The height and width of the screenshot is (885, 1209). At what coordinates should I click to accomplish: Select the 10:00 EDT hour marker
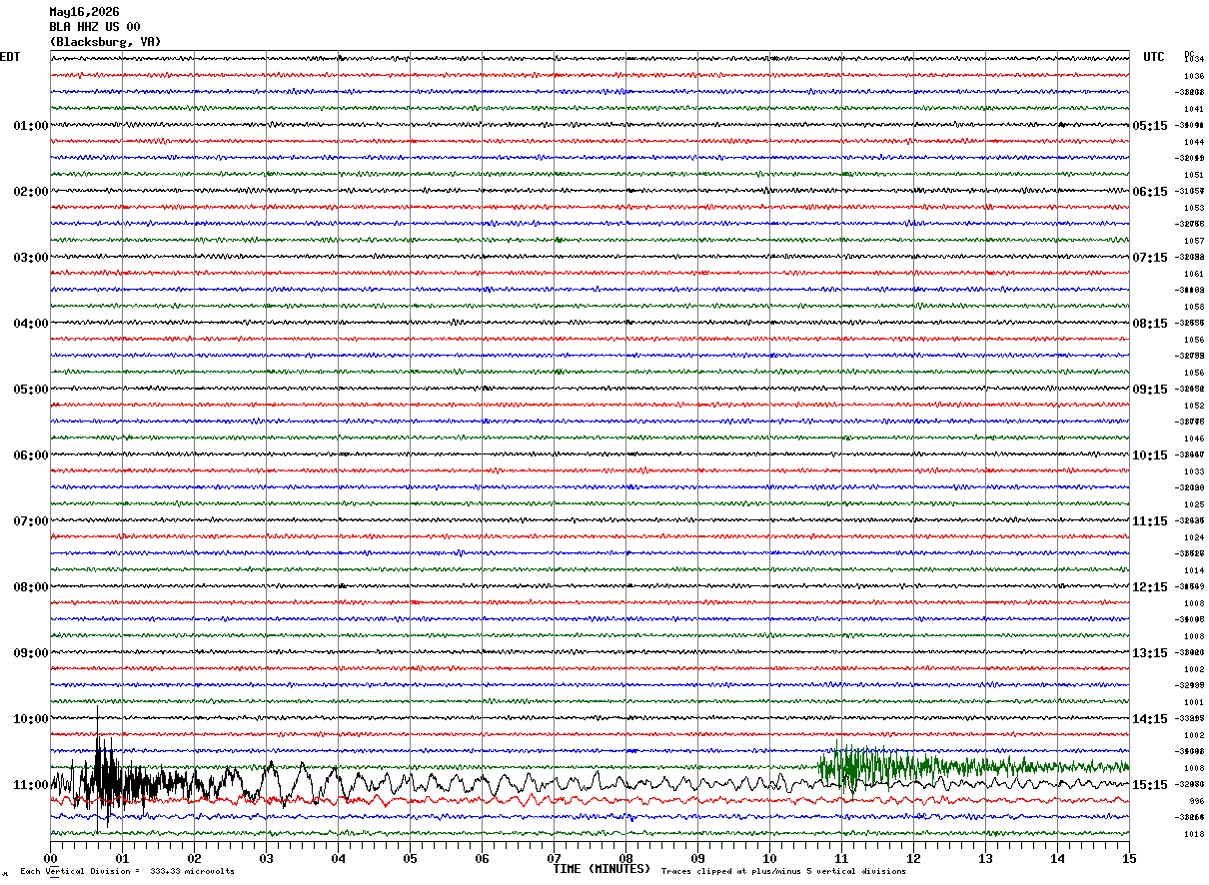pyautogui.click(x=31, y=719)
